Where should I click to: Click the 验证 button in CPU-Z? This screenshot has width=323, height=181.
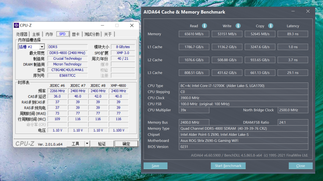point(102,144)
